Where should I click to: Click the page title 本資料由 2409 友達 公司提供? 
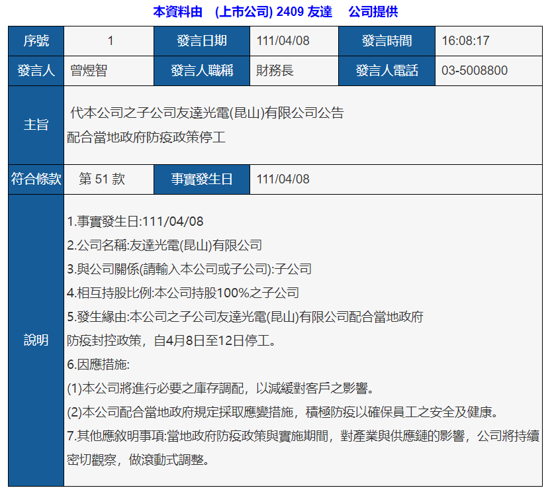275,12
